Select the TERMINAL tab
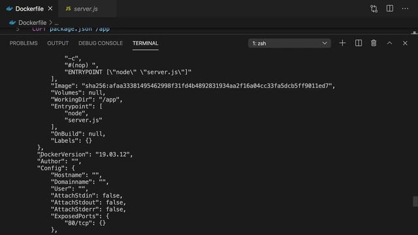The height and width of the screenshot is (235, 418). click(x=146, y=43)
